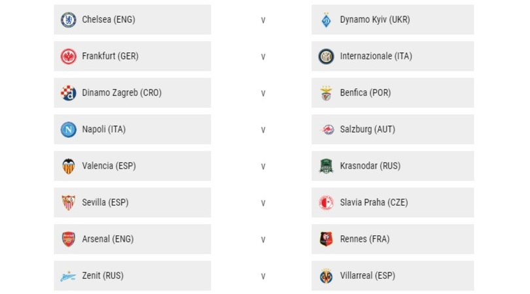Click the Internazionale club badge
530x294 pixels.
(x=327, y=56)
